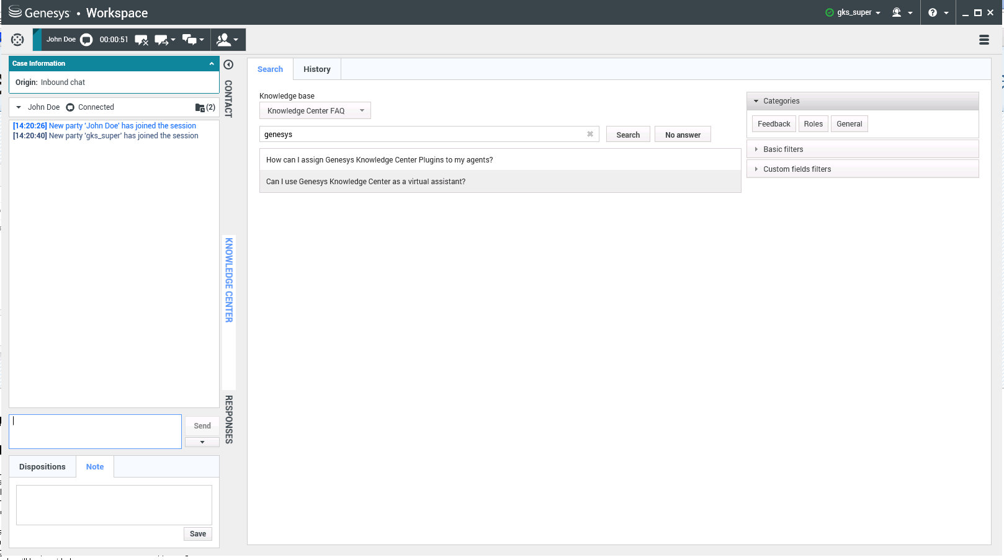This screenshot has height=560, width=1004.
Task: Click the Origin: Inbound chat text
Action: click(x=50, y=82)
